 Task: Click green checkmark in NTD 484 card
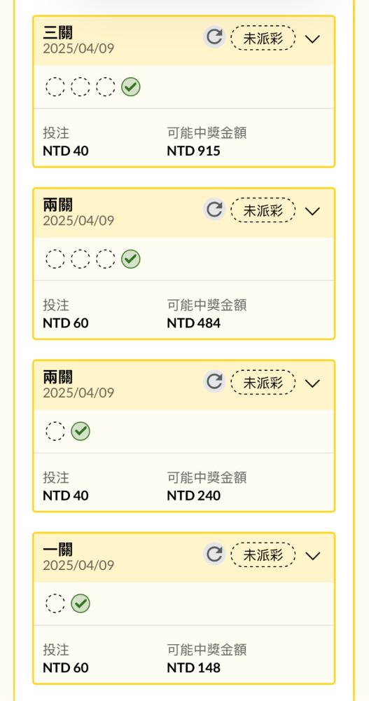131,259
